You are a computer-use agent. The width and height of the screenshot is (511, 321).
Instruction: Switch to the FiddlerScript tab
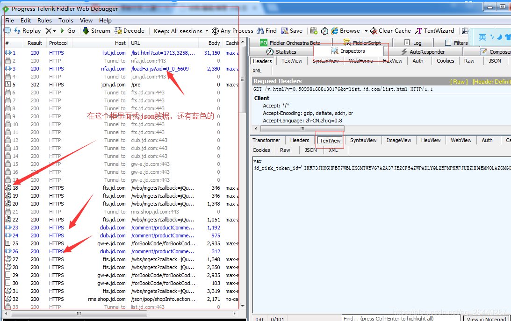coord(362,43)
